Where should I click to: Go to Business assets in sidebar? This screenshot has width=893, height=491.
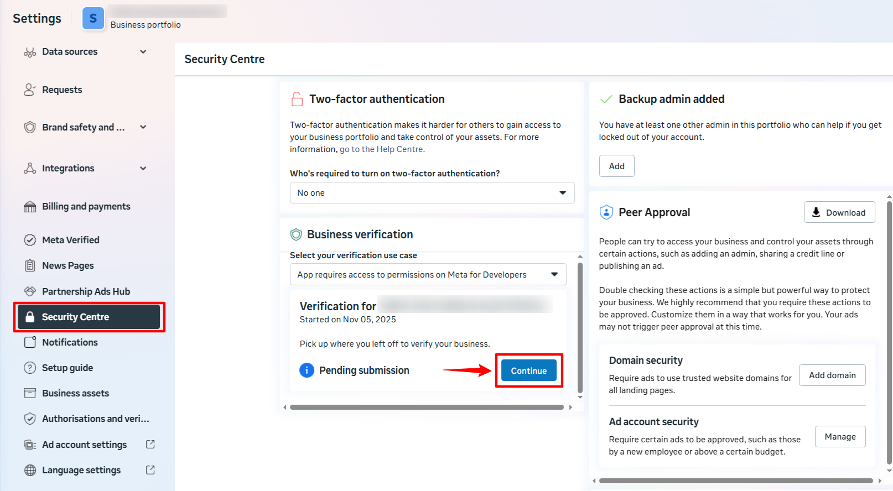click(75, 393)
